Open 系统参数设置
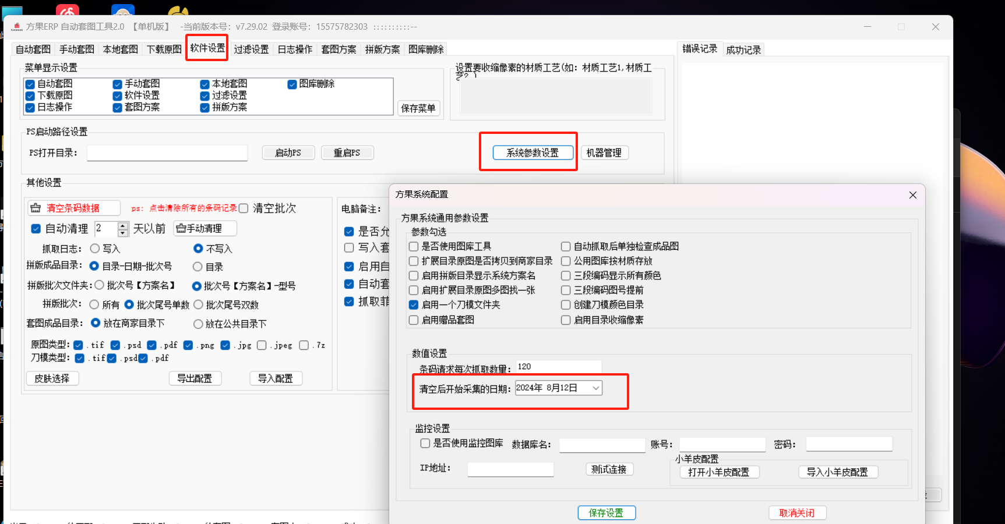This screenshot has height=524, width=1005. (x=533, y=153)
